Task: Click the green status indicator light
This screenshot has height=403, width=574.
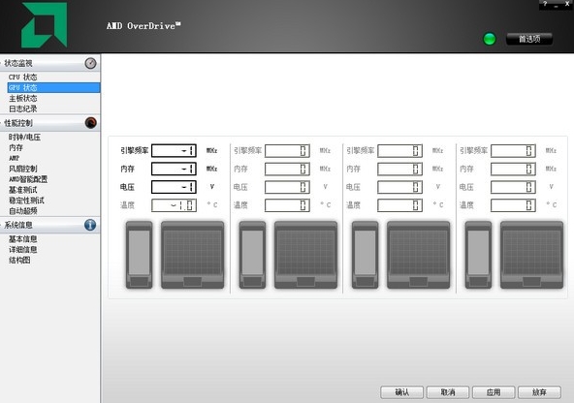Action: tap(490, 39)
